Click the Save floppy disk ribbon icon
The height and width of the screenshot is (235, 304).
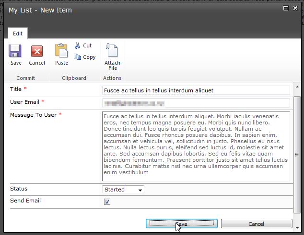click(15, 51)
